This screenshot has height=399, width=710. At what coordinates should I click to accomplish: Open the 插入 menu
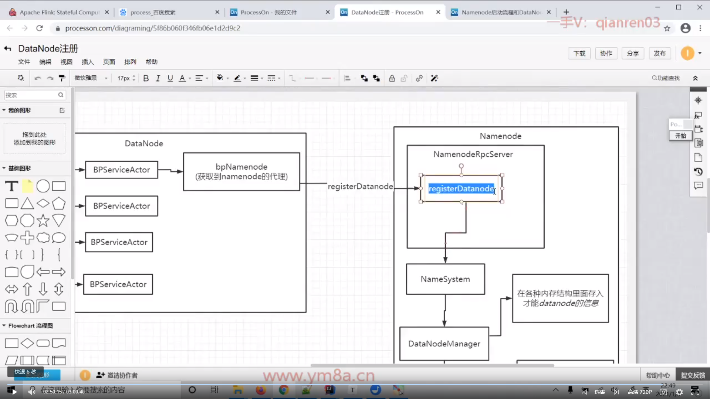coord(88,62)
